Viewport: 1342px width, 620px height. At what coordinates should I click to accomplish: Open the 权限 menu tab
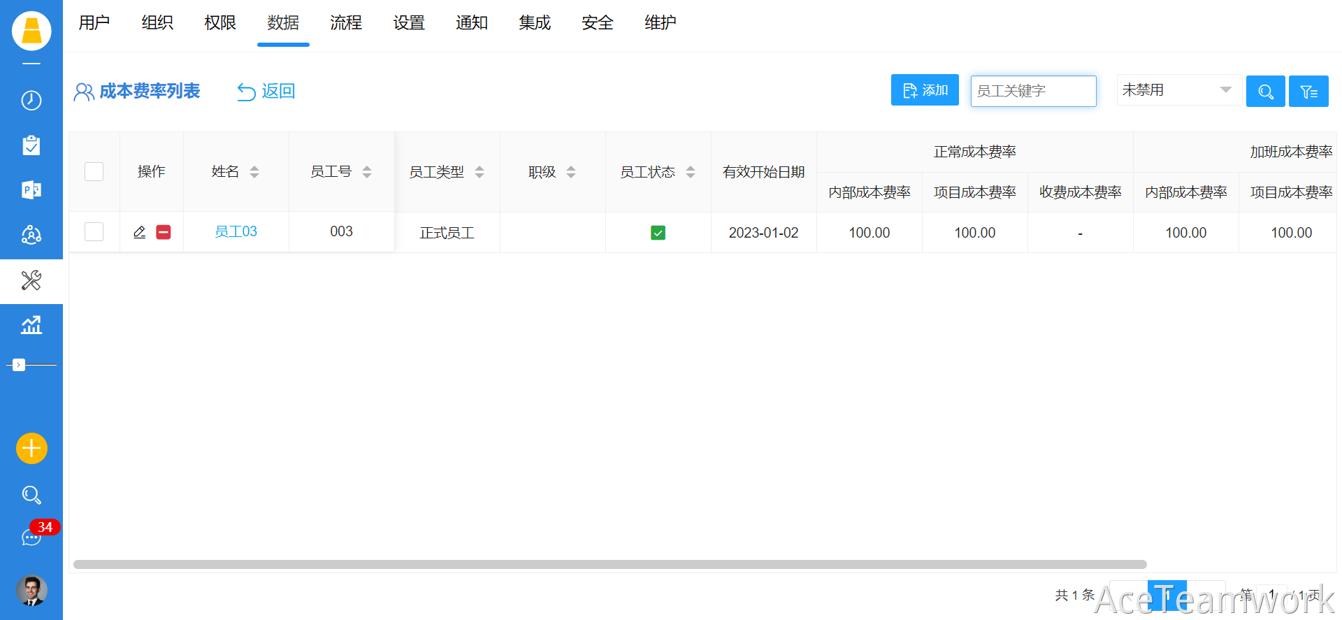coord(220,23)
